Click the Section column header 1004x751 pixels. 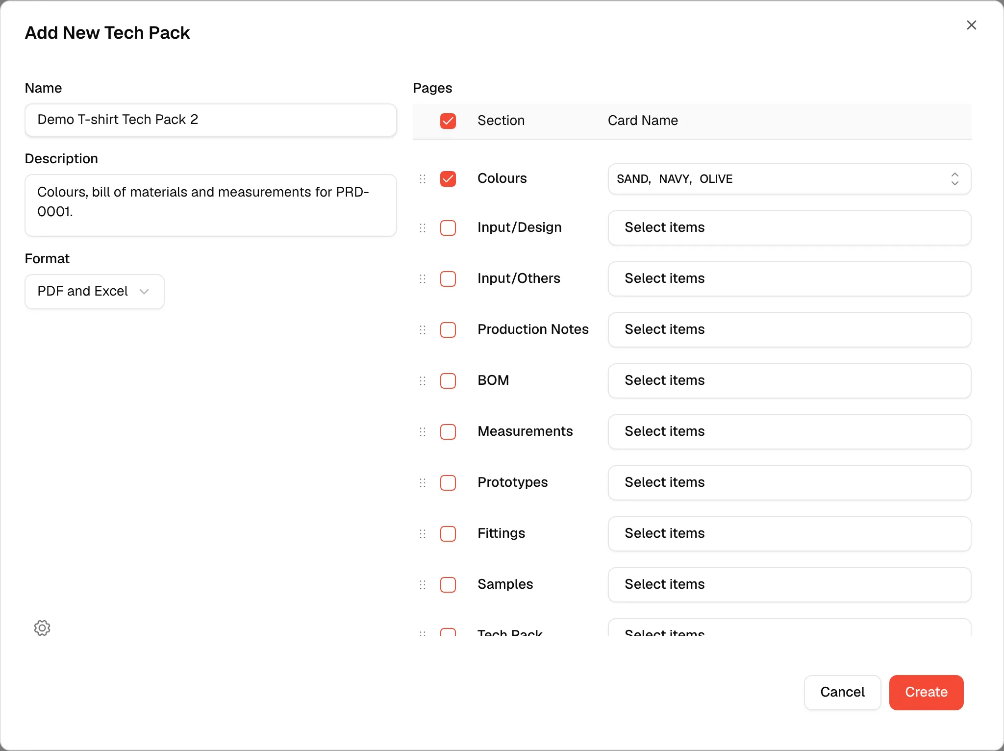pos(501,121)
